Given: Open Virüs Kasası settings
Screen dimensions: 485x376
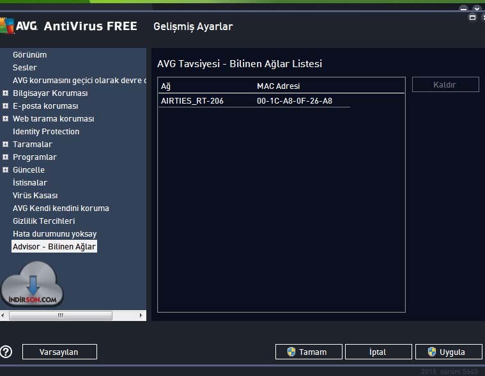Looking at the screenshot, I should point(35,196).
